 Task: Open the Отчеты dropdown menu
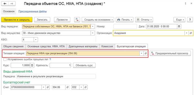(144, 20)
